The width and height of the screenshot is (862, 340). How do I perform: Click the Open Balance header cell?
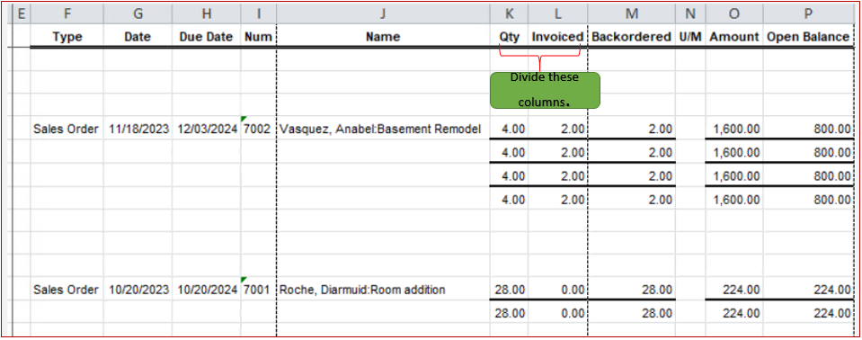[x=808, y=37]
